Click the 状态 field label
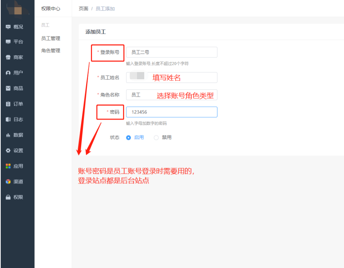Screen dimensions: 344x268 [115, 137]
